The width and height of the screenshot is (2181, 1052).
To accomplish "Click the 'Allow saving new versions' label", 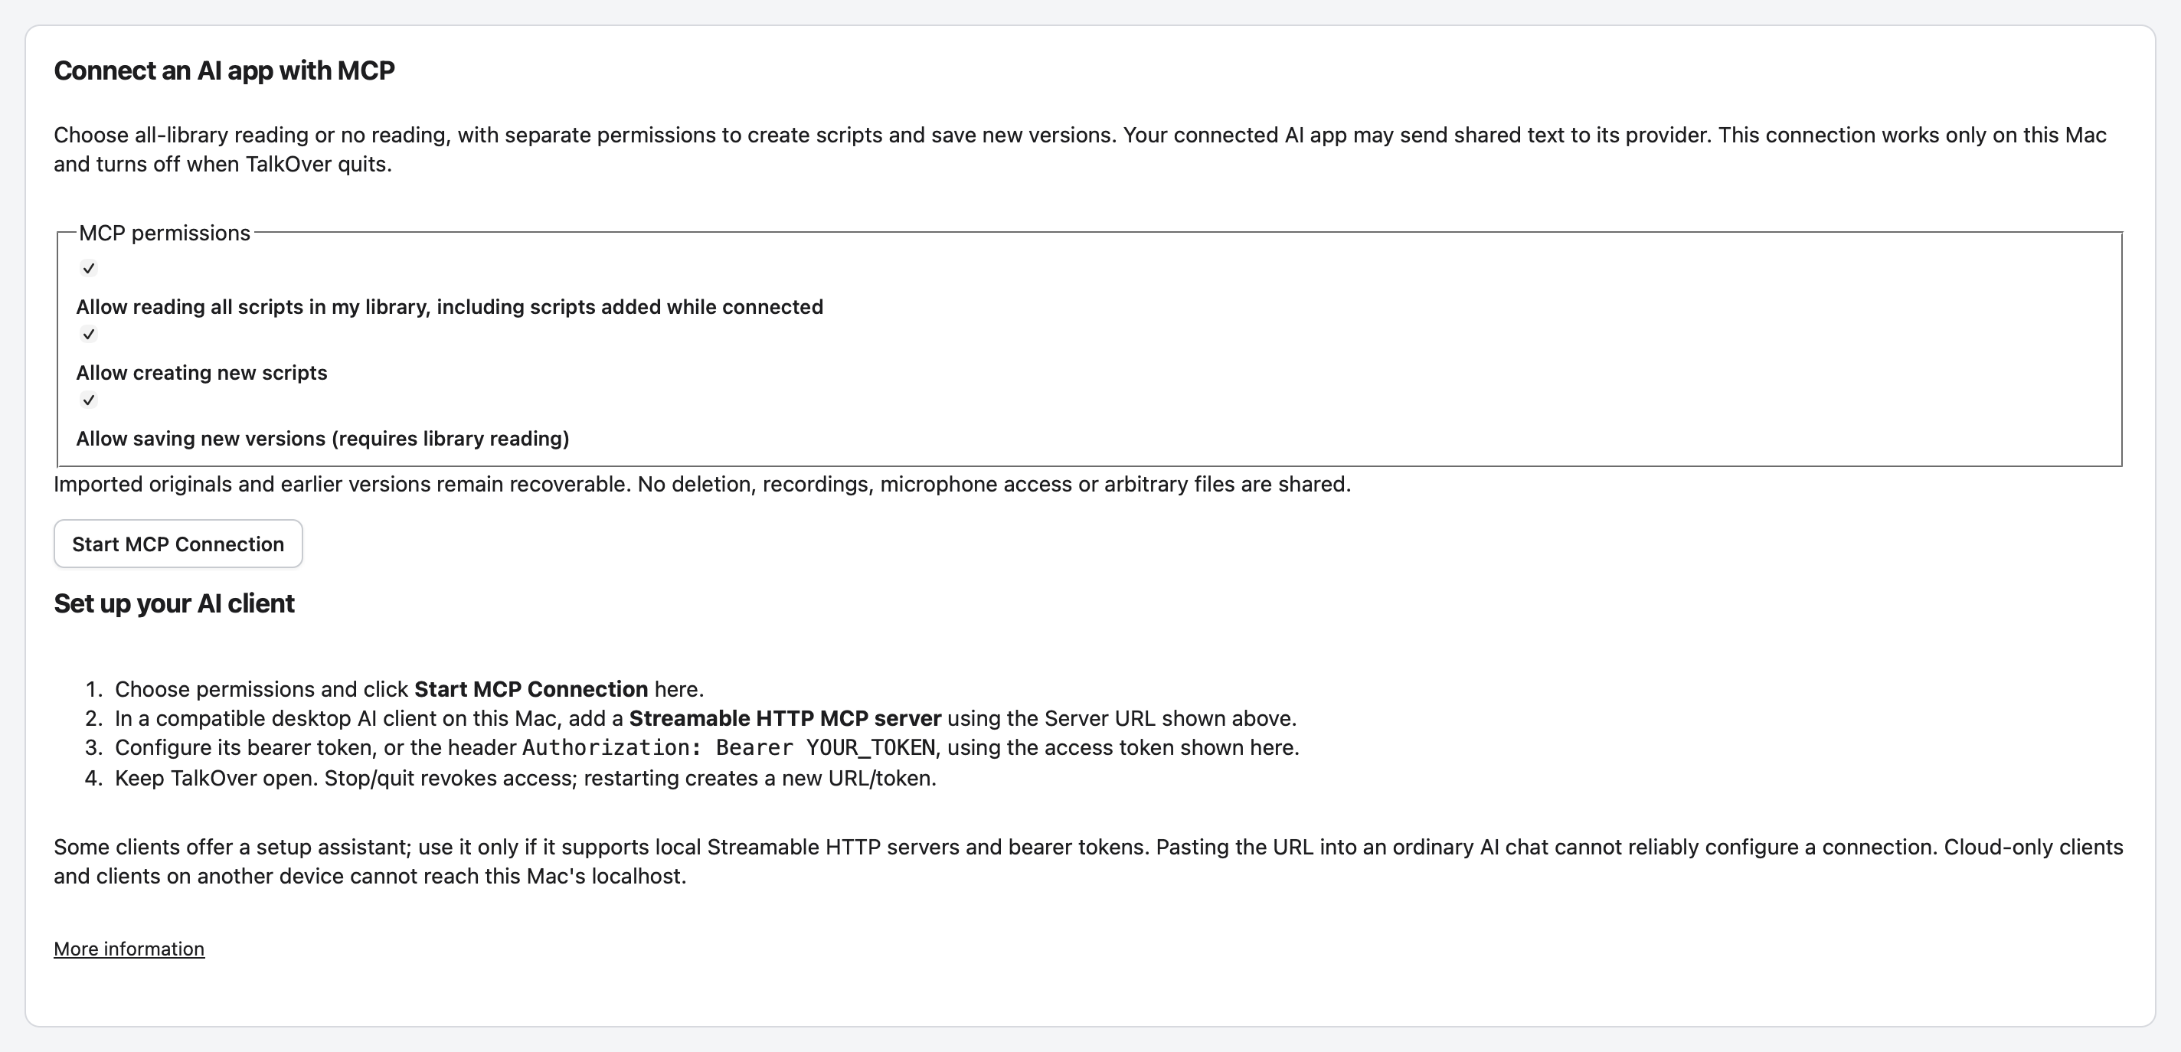I will pos(322,439).
